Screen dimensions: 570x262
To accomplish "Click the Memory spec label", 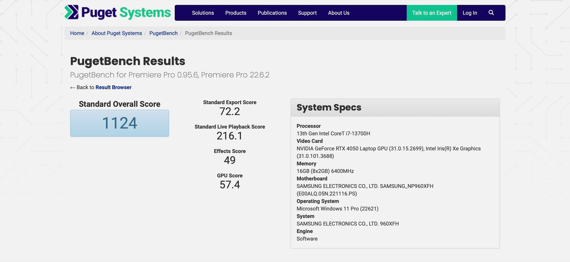I will point(306,164).
